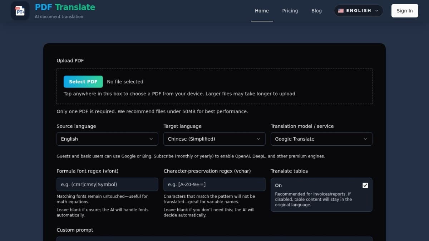The height and width of the screenshot is (241, 429).
Task: Open the Pricing page
Action: [290, 11]
